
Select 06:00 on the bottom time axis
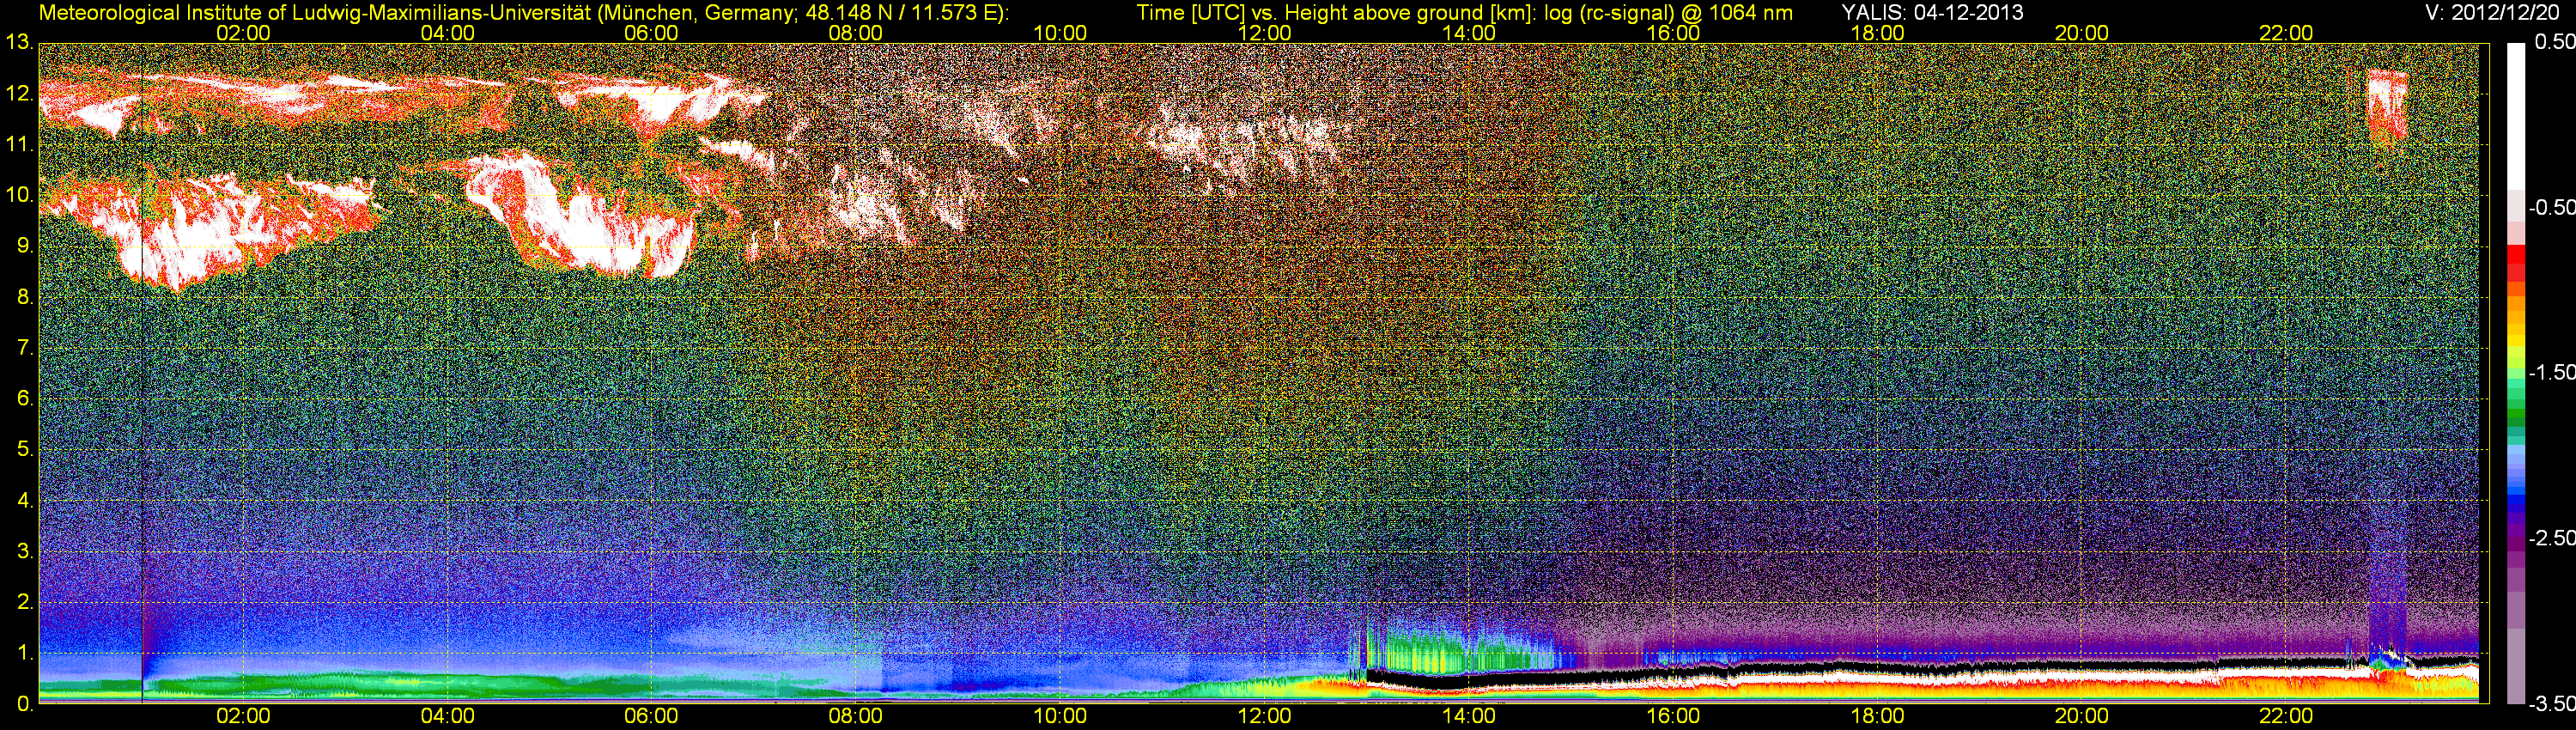(651, 717)
